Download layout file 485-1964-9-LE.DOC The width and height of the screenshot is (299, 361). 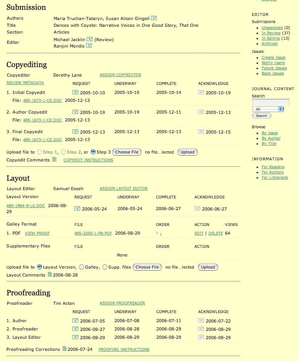[26, 206]
